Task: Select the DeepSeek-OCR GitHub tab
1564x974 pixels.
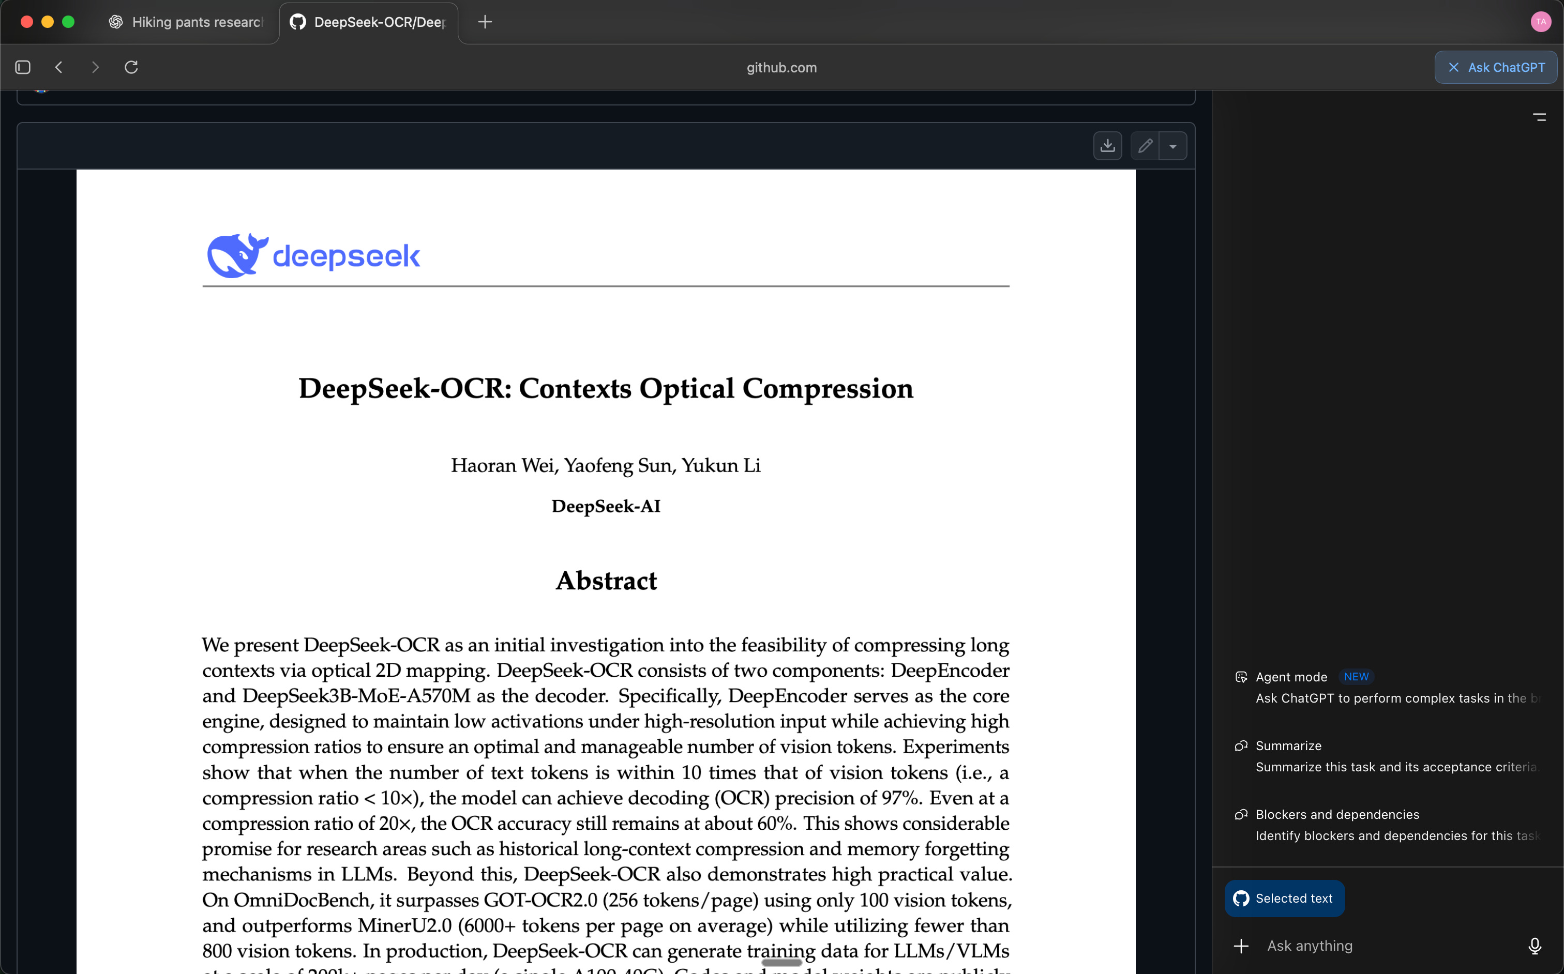Action: click(x=369, y=22)
